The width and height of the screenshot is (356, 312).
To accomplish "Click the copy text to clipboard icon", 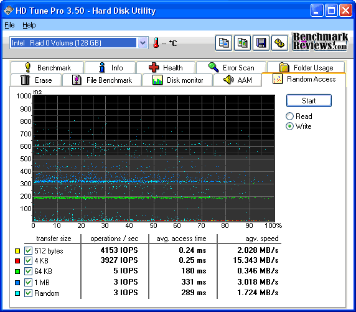I will click(223, 43).
